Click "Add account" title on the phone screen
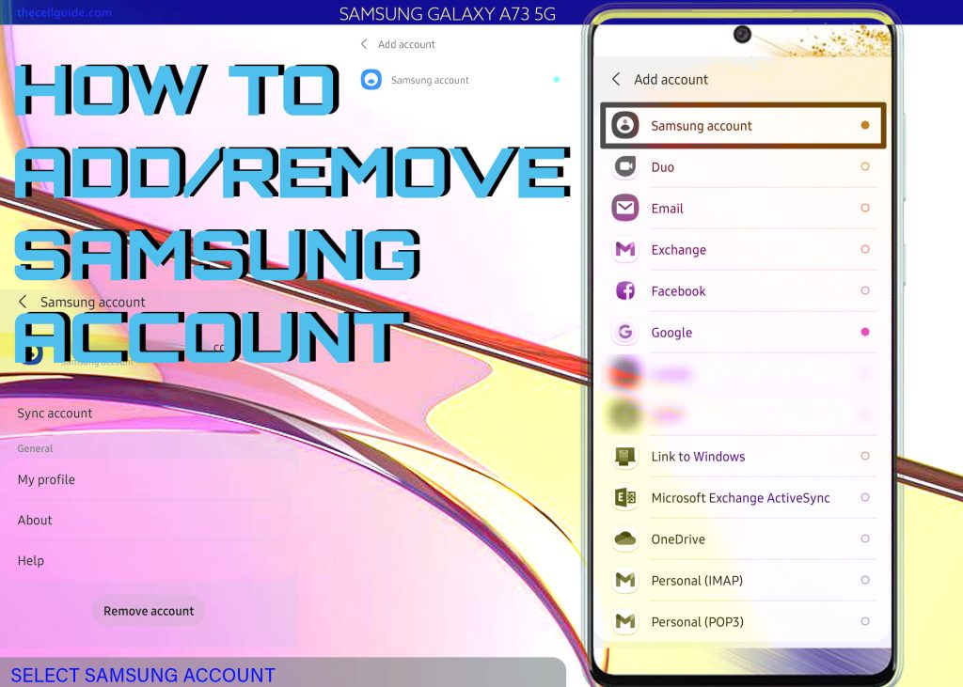This screenshot has width=963, height=687. (x=671, y=79)
